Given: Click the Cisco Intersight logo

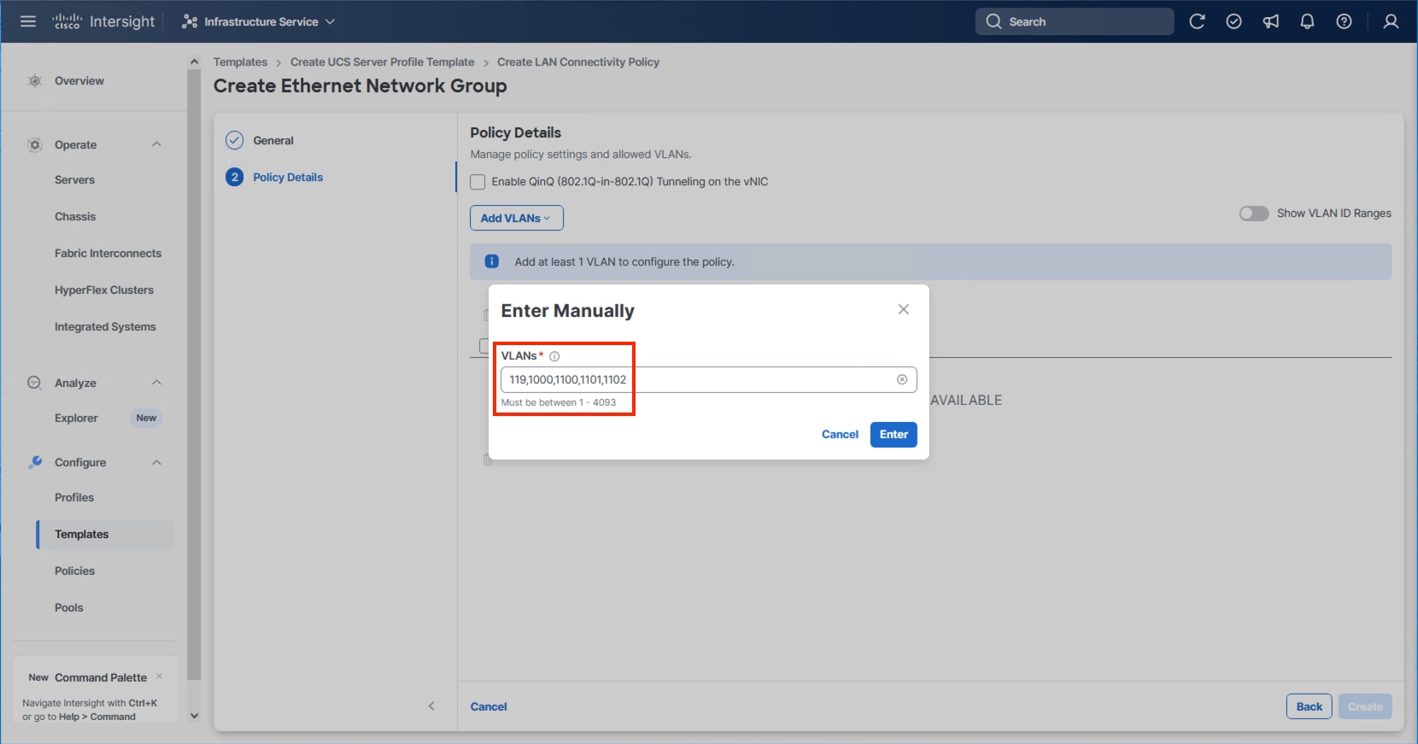Looking at the screenshot, I should (103, 21).
